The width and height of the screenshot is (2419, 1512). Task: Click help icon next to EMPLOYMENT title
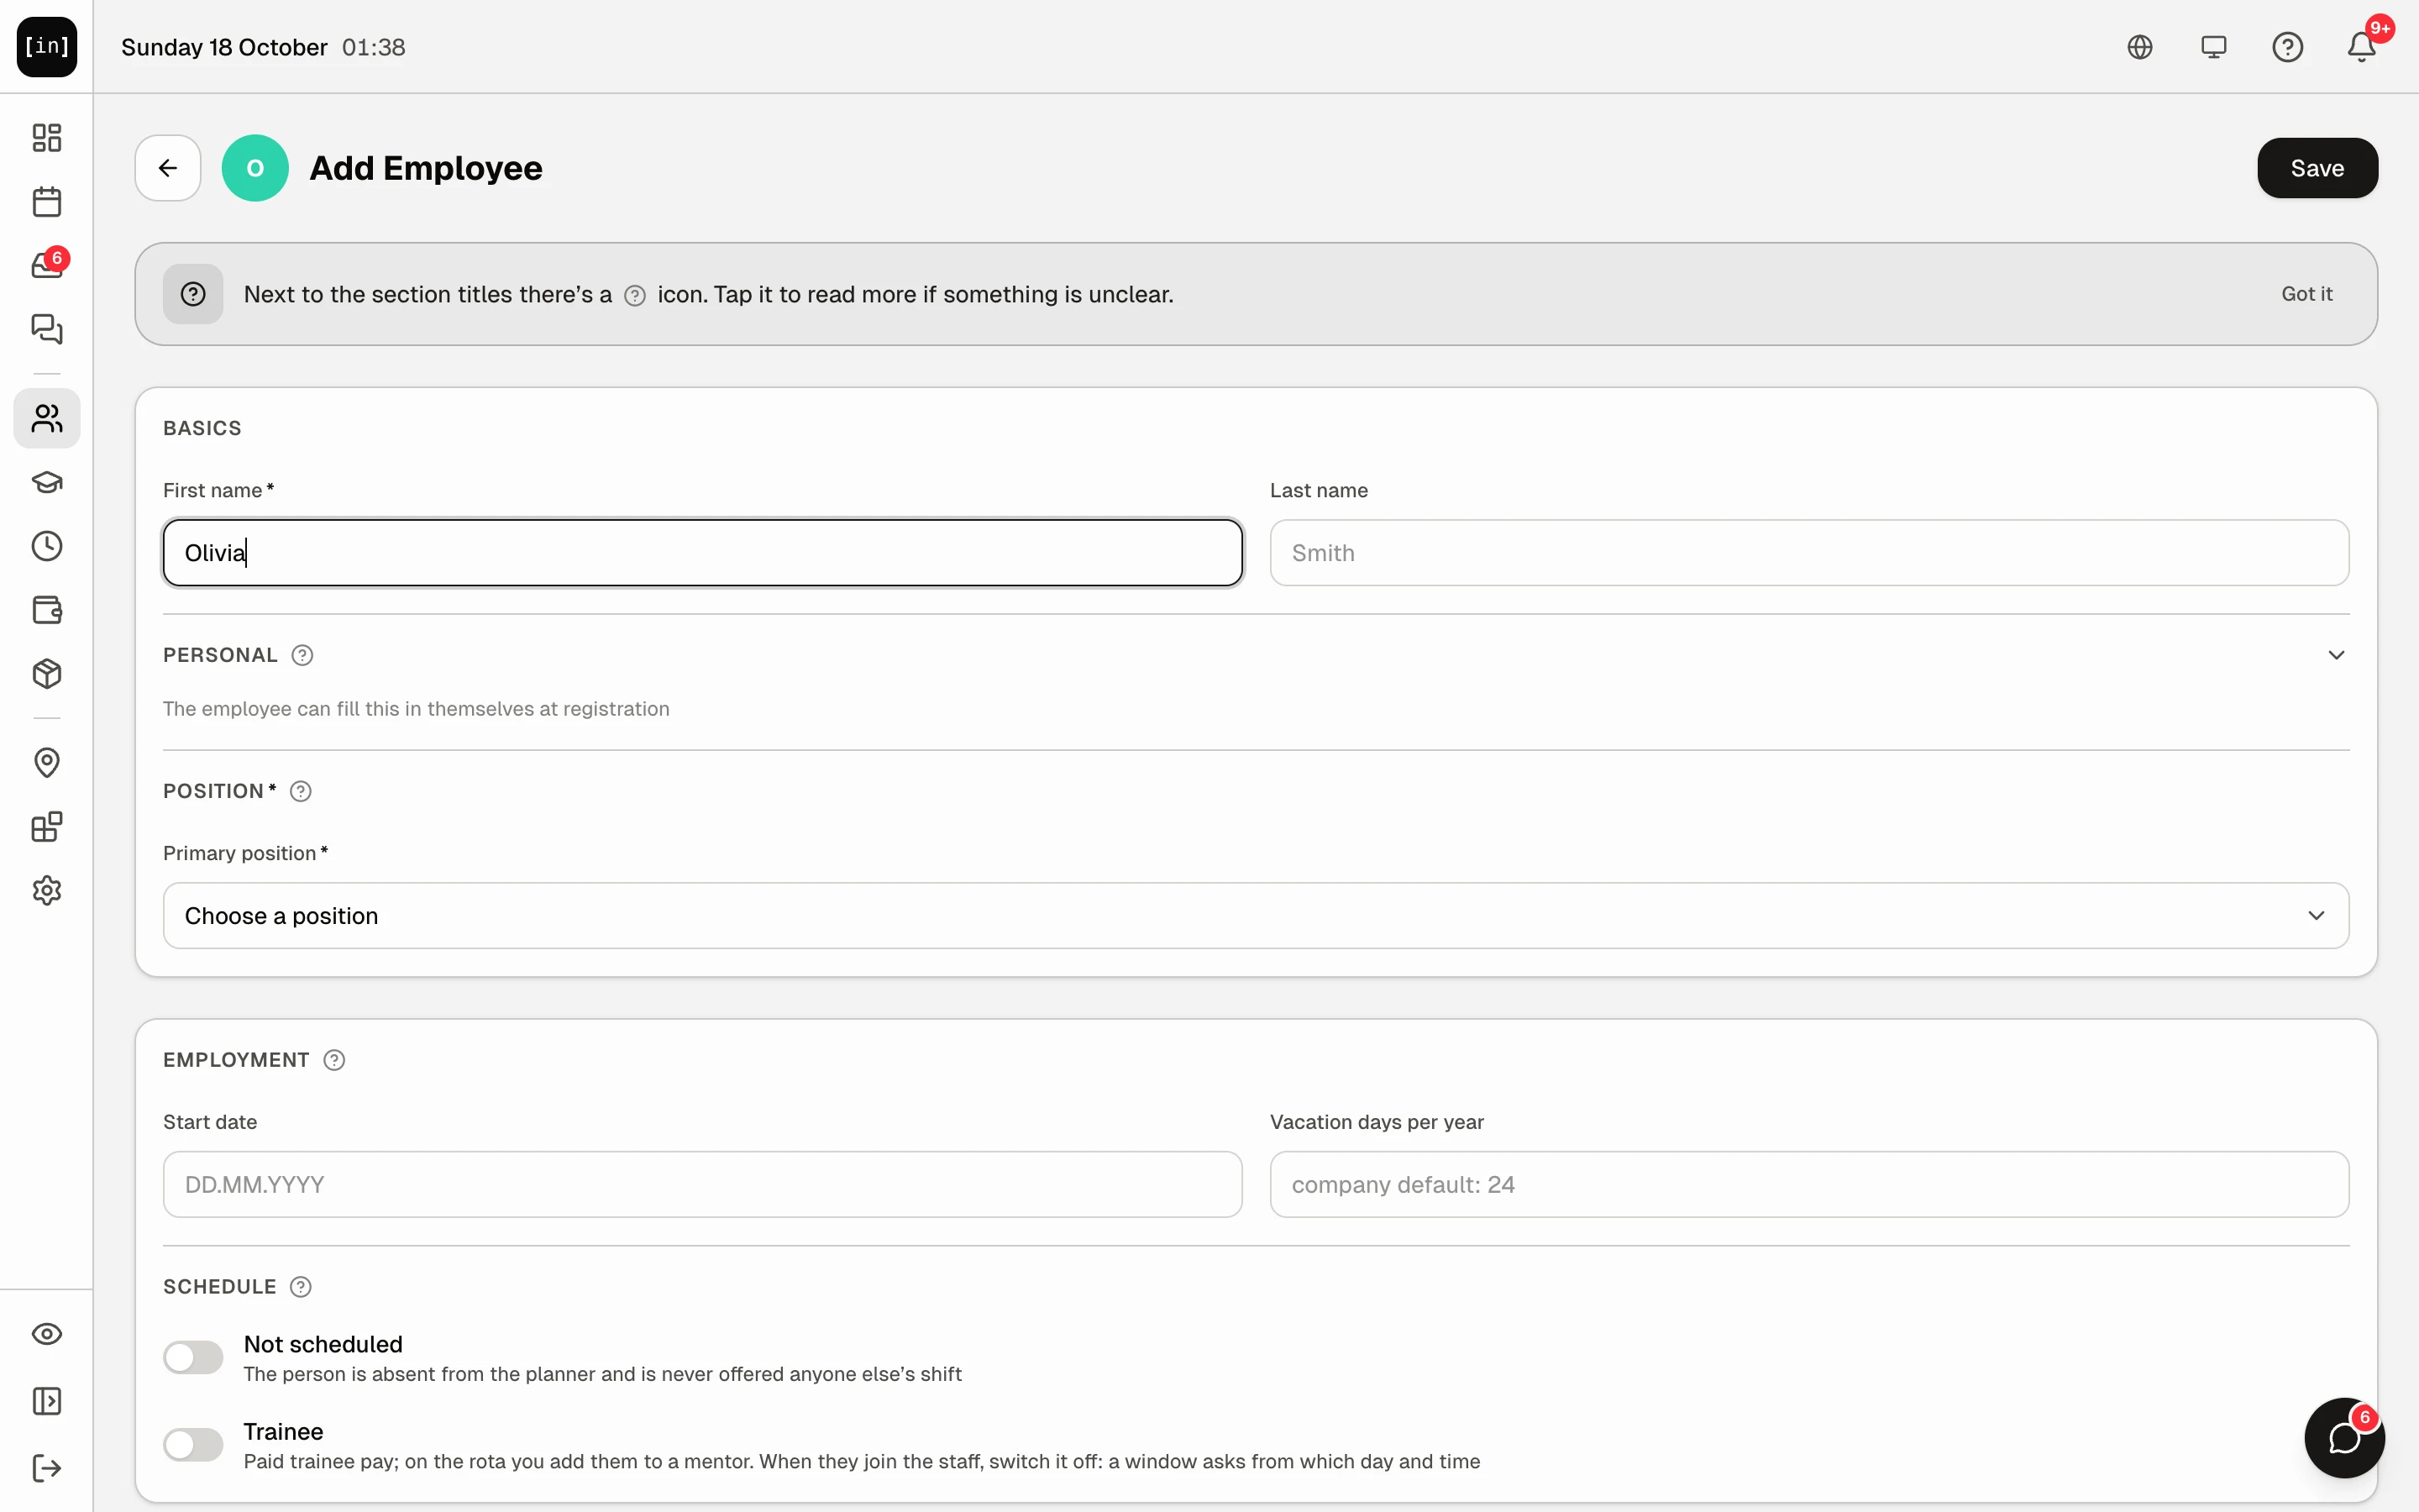point(335,1060)
